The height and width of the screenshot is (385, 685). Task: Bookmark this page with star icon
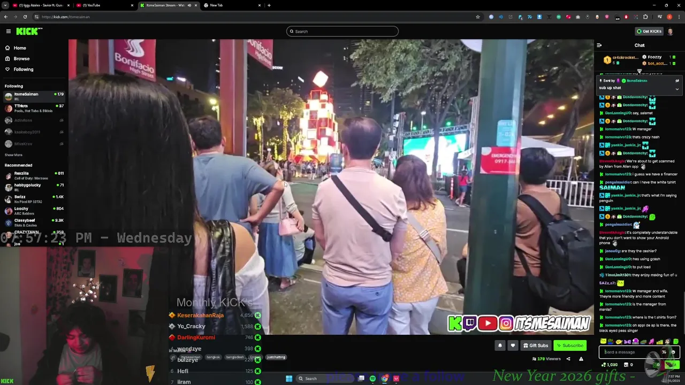point(478,17)
